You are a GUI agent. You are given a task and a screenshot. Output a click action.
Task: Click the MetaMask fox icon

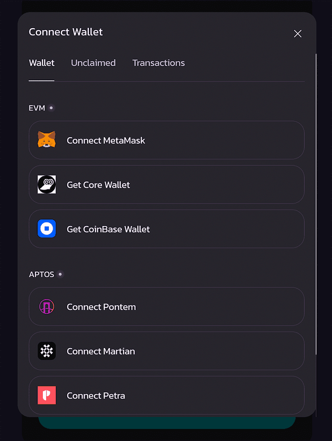[47, 140]
